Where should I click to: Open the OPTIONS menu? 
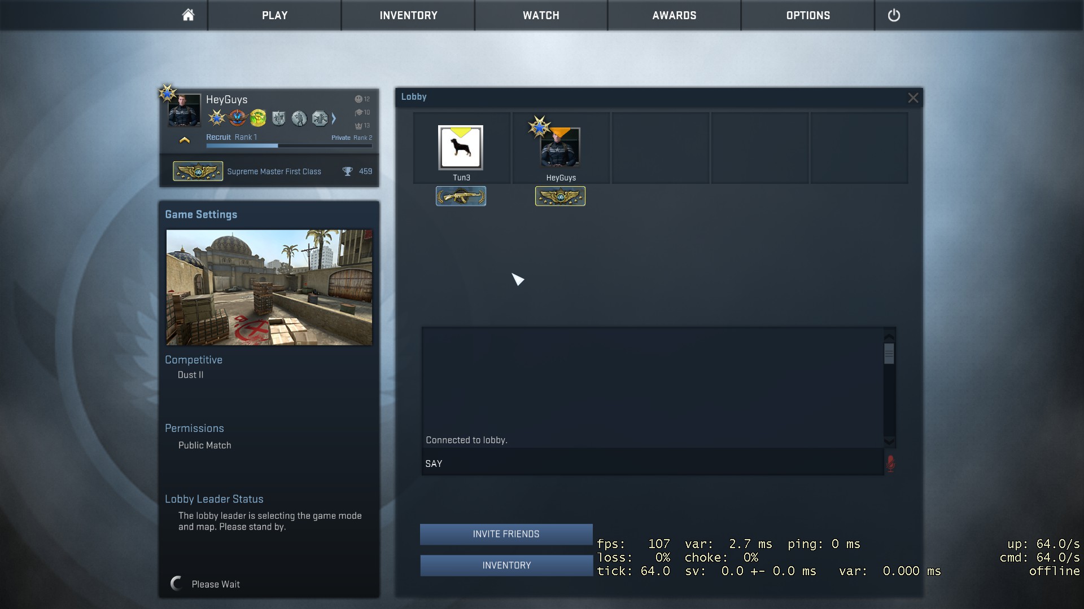(807, 15)
